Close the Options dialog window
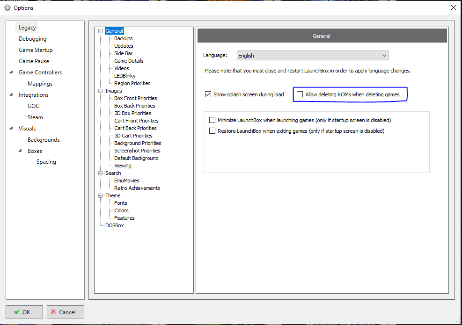This screenshot has height=325, width=462. point(454,7)
